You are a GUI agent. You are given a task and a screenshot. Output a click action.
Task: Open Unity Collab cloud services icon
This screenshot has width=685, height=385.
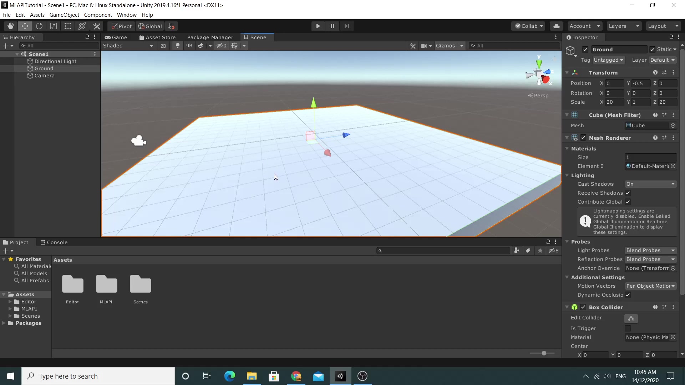click(556, 26)
